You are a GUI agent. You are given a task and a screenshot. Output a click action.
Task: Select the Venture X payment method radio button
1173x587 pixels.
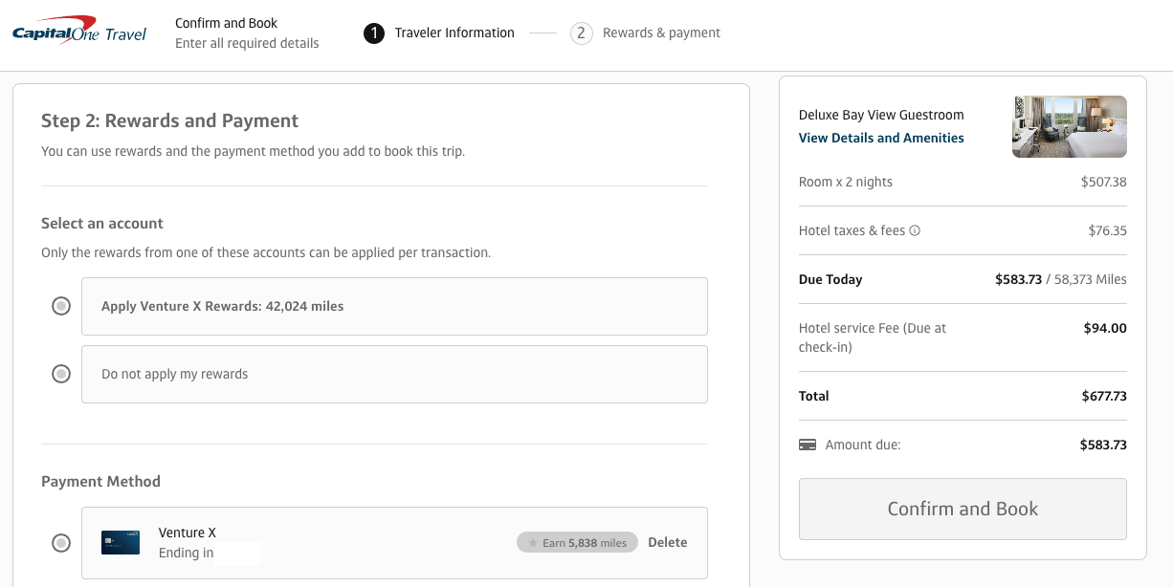click(x=61, y=543)
